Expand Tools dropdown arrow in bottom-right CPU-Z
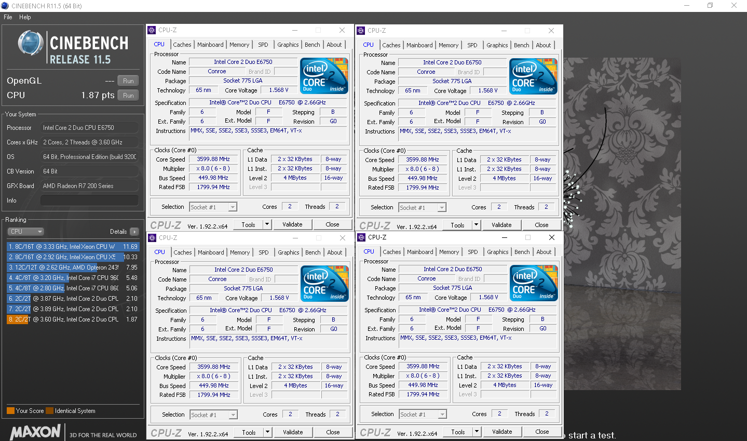Screen dimensions: 747x441 coord(477,432)
